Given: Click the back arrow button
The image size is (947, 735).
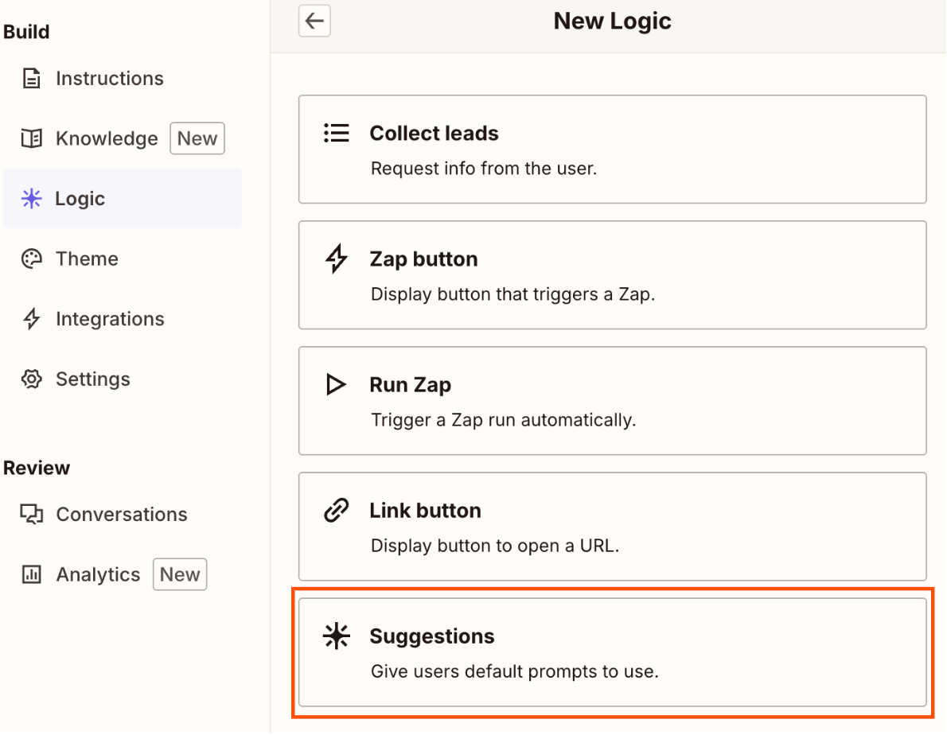Looking at the screenshot, I should point(314,21).
